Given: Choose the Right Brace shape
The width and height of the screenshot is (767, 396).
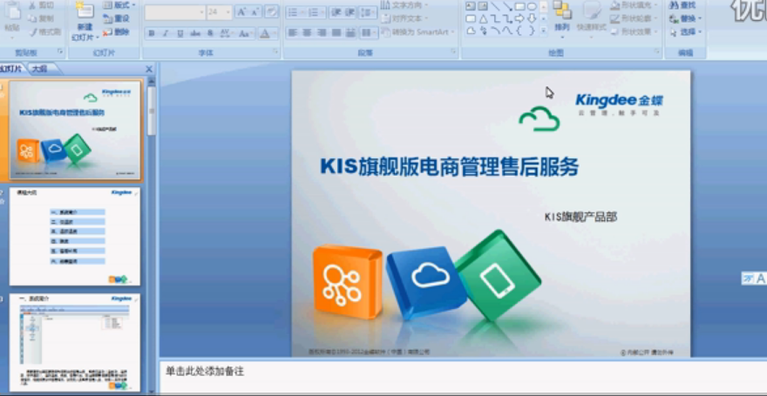Looking at the screenshot, I should point(532,30).
